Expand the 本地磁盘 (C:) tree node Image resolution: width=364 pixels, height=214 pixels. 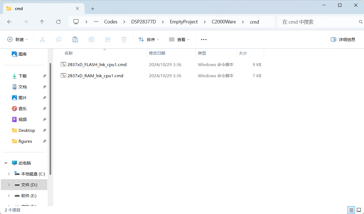[x=9, y=174]
